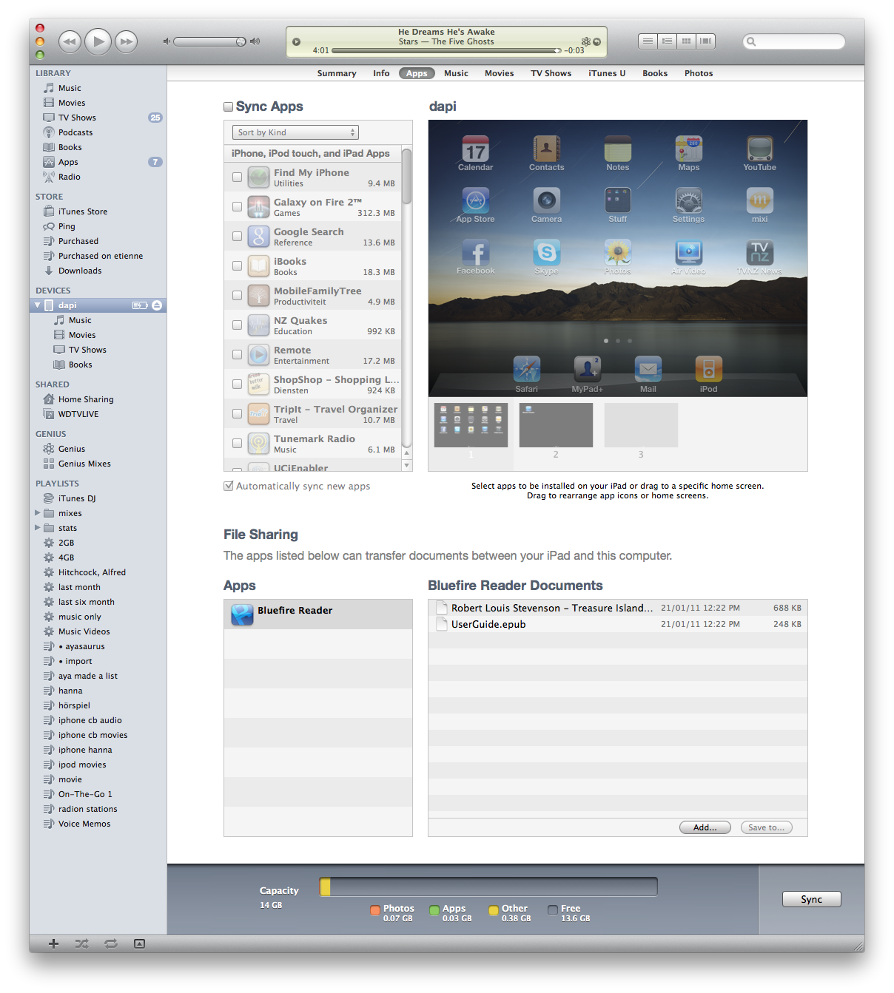Image resolution: width=894 pixels, height=993 pixels.
Task: Select the Skype icon on iPad screen
Action: click(x=546, y=257)
